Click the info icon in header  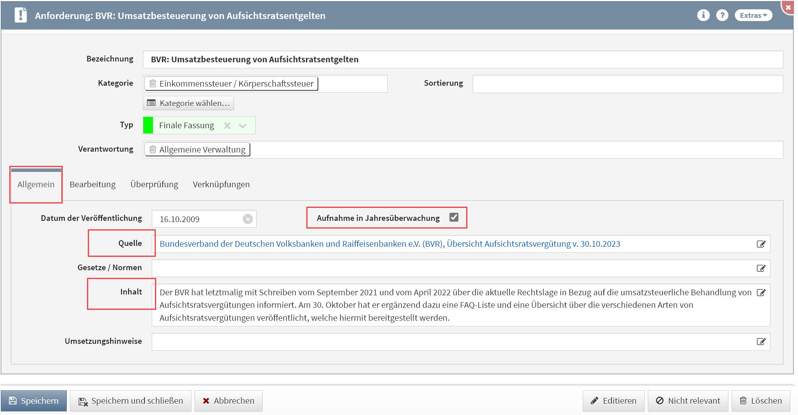point(703,15)
